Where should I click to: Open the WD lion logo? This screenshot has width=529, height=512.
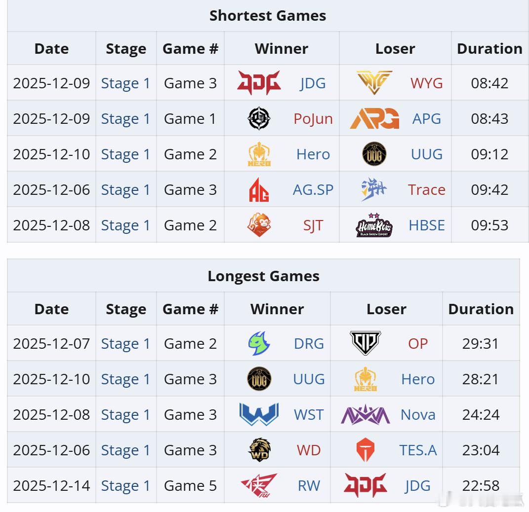click(x=259, y=450)
